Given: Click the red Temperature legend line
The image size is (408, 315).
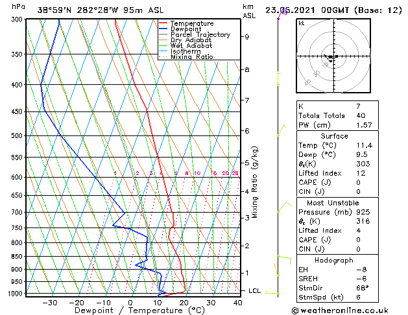Looking at the screenshot, I should (163, 23).
